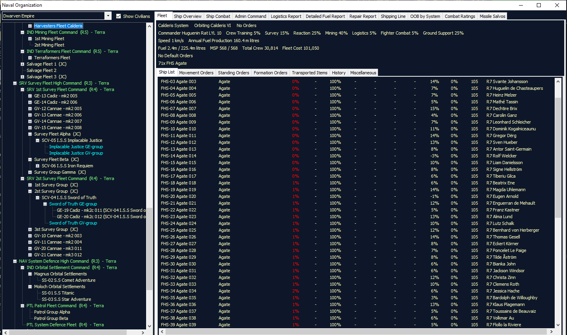Click the Calderis System label
Screen dimensions: 567x335
(173, 25)
